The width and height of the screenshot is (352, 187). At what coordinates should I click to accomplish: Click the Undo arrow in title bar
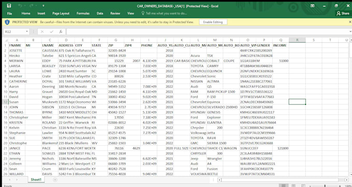pos(20,6)
